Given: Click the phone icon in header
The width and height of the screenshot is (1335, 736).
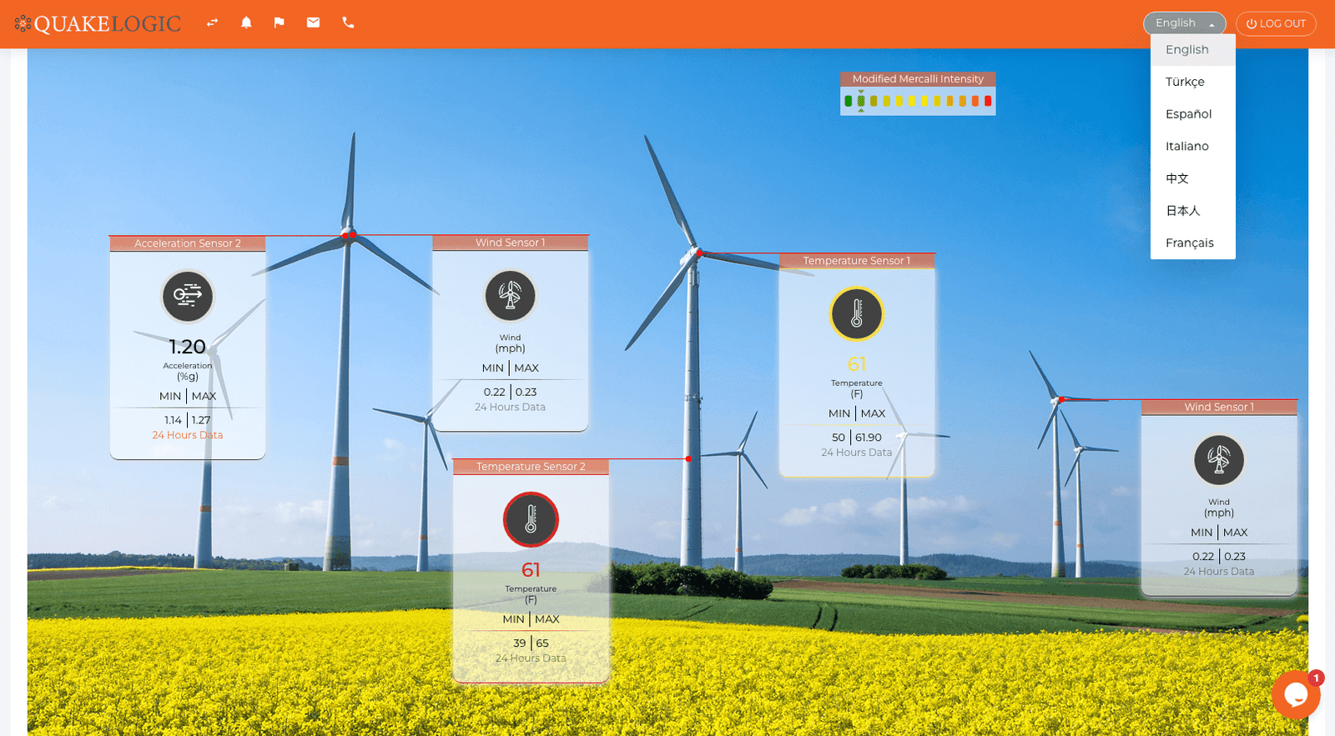Looking at the screenshot, I should [348, 23].
